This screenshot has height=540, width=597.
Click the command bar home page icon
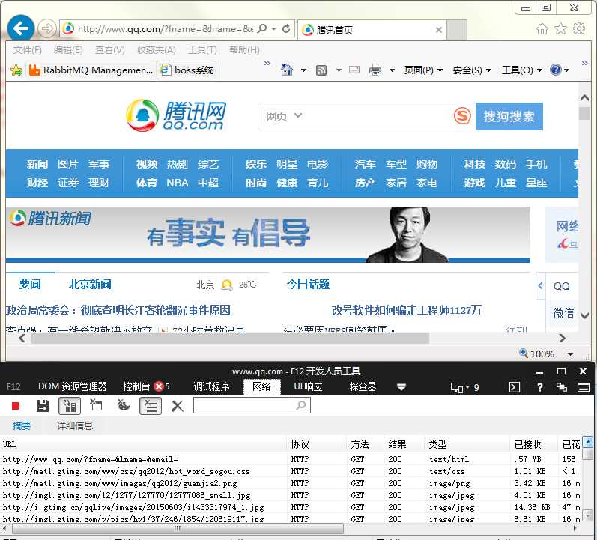click(287, 70)
